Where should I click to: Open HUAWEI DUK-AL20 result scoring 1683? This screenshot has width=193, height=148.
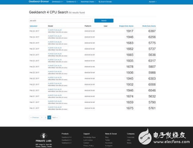coord(55,42)
